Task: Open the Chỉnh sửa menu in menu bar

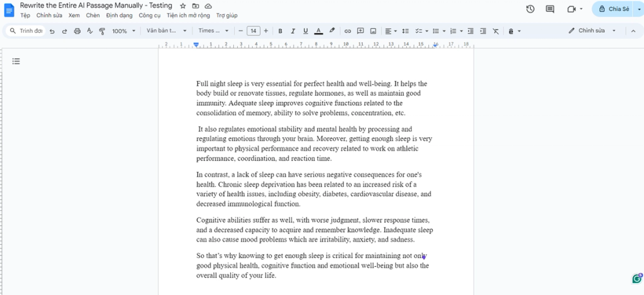Action: (x=50, y=16)
